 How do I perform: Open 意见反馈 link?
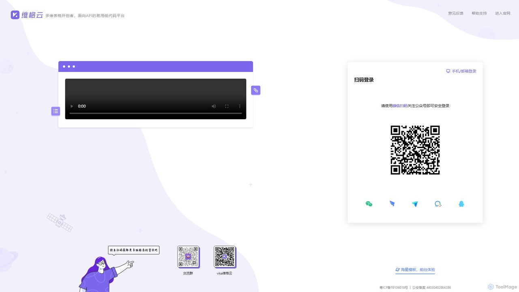[456, 13]
